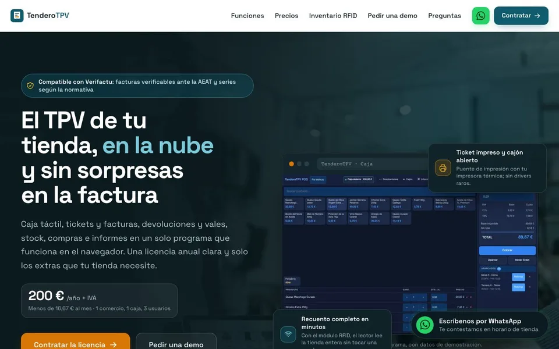
Task: Click the 'Chorizo Extra 250g' ticket row in the mockup
Action: point(380,307)
